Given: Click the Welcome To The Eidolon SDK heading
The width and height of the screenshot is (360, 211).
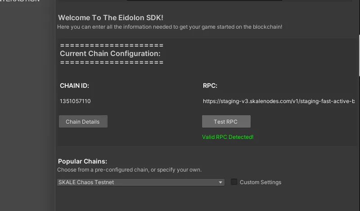Looking at the screenshot, I should [111, 18].
